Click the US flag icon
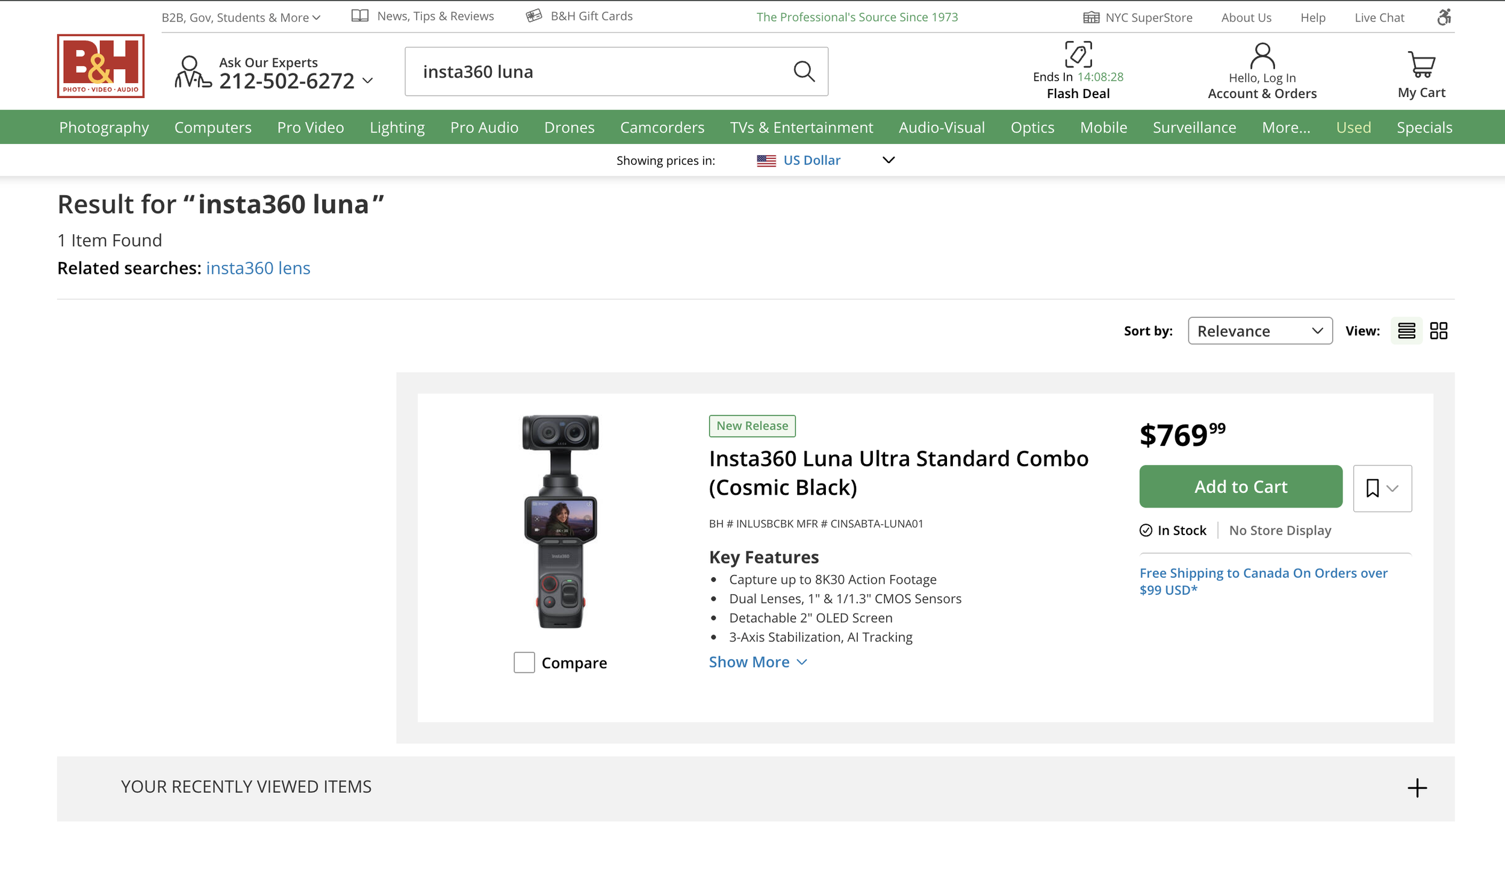 (766, 161)
